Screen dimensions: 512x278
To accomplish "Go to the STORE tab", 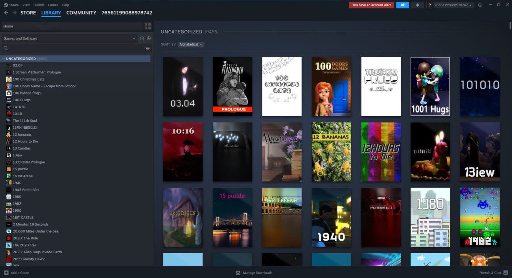I will click(x=28, y=13).
